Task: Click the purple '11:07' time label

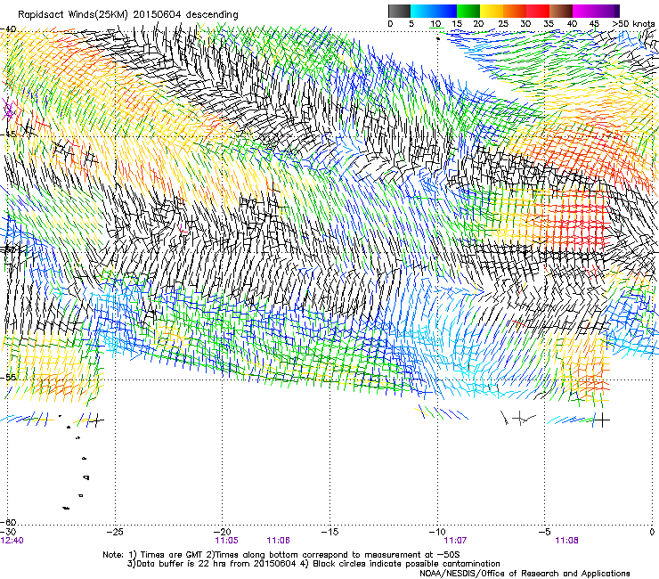Action: click(455, 541)
